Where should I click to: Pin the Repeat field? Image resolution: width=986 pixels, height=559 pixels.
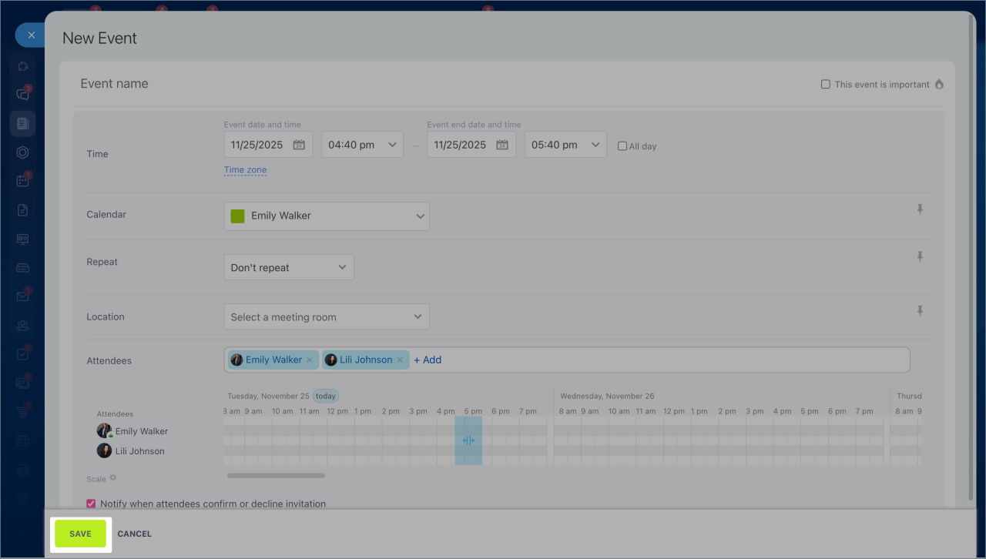click(x=920, y=256)
